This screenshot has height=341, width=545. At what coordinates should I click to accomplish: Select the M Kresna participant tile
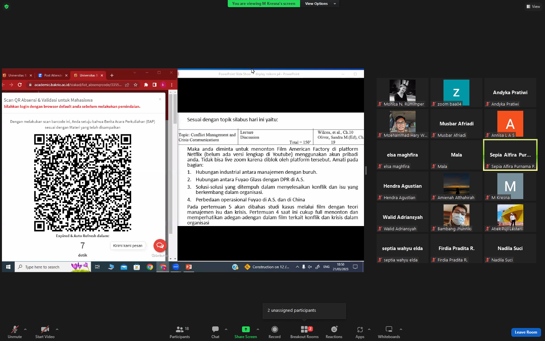pyautogui.click(x=510, y=186)
